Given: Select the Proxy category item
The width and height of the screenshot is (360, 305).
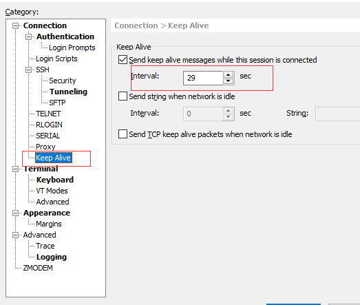Looking at the screenshot, I should point(45,147).
